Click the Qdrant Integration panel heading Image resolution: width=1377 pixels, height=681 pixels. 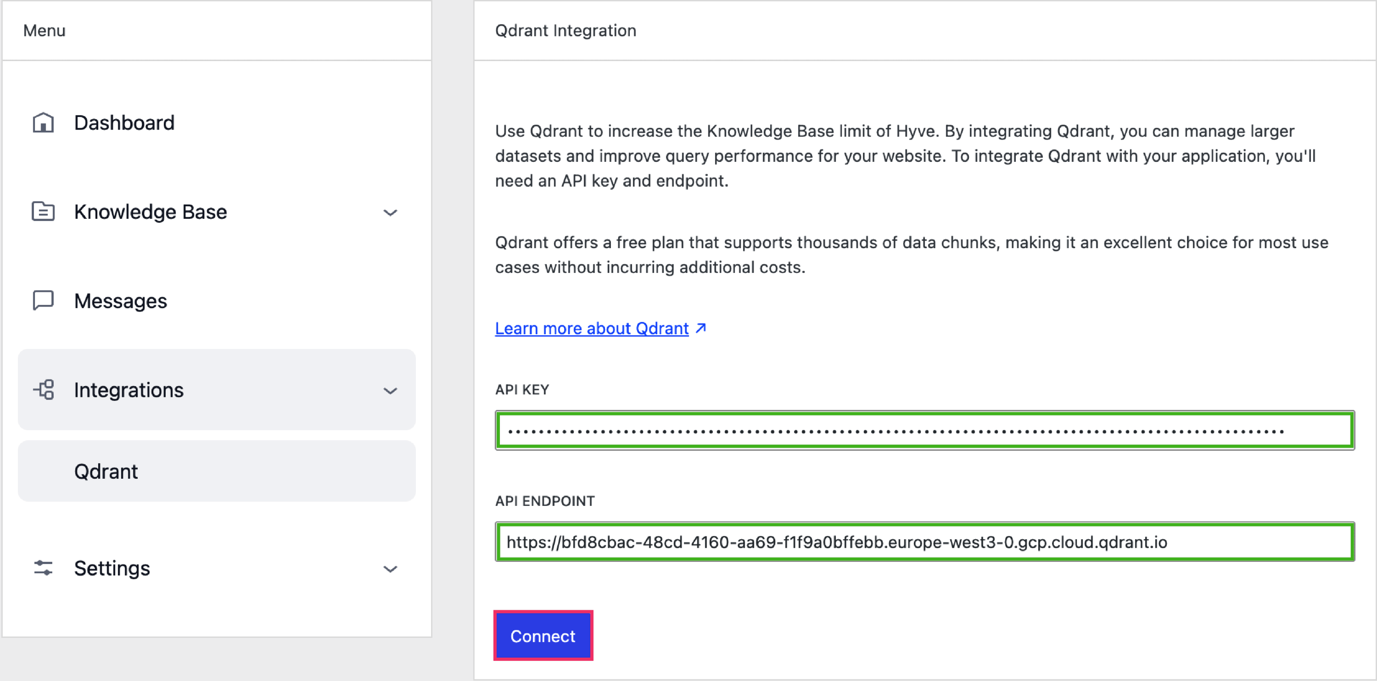point(565,30)
